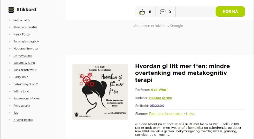Viewport: 254px width, 139px height.
Task: Click the audiobook cover thumbnail
Action: coord(100,92)
